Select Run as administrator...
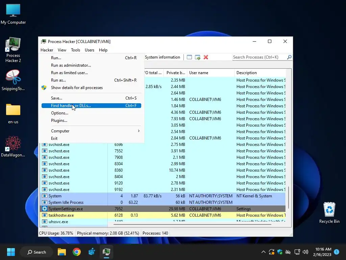 [x=91, y=65]
